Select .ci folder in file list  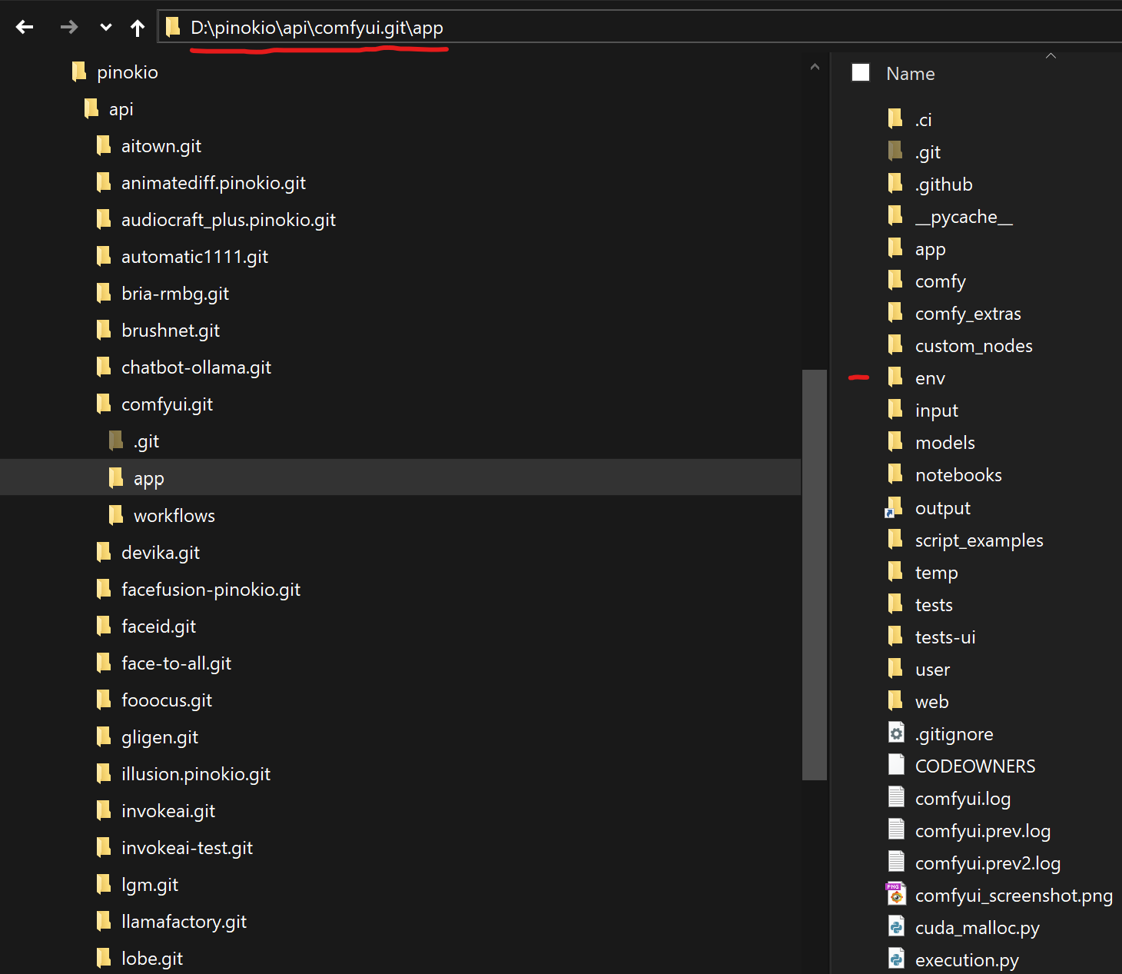(924, 120)
